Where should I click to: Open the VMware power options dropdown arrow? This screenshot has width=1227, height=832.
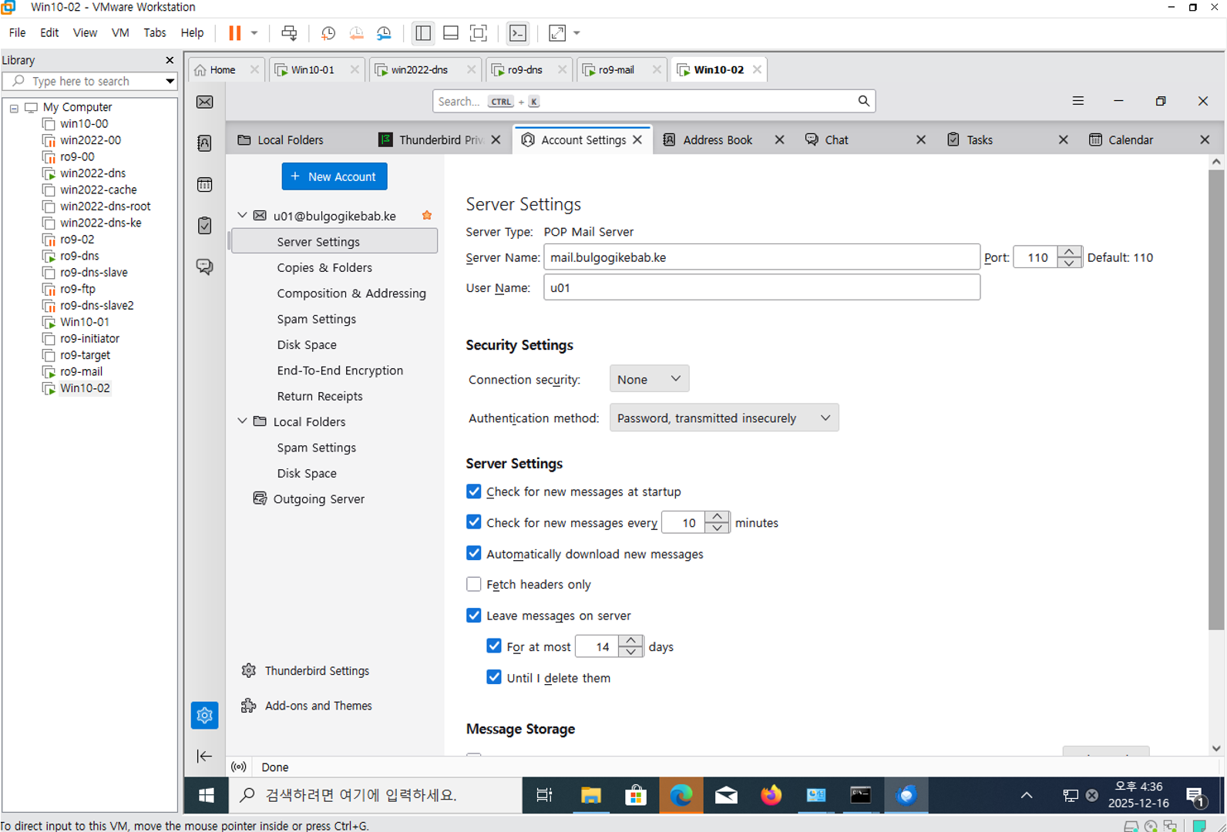(x=254, y=33)
